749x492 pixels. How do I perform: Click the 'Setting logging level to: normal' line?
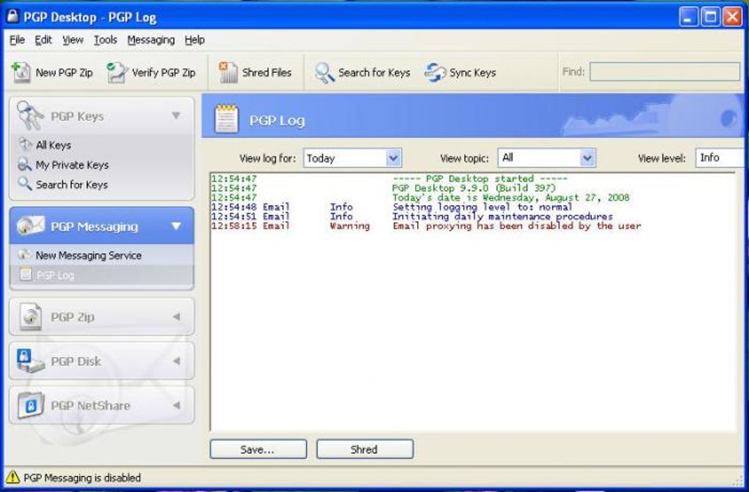(482, 207)
